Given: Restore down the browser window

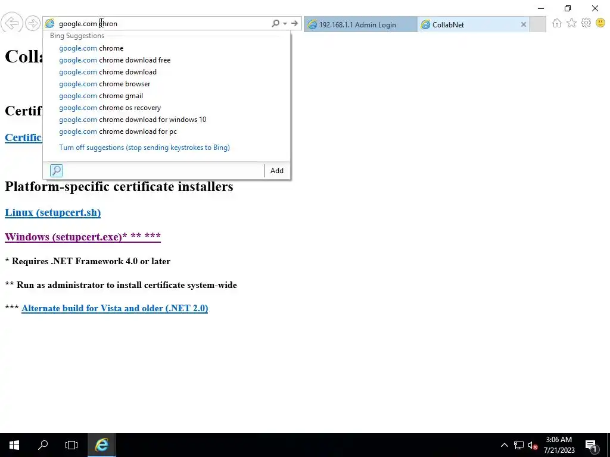Looking at the screenshot, I should tap(568, 8).
